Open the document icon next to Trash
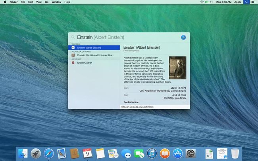The width and height of the screenshot is (258, 161). coord(222,153)
